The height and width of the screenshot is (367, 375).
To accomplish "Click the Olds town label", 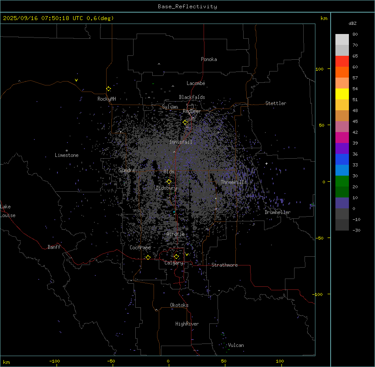I will pyautogui.click(x=169, y=172).
